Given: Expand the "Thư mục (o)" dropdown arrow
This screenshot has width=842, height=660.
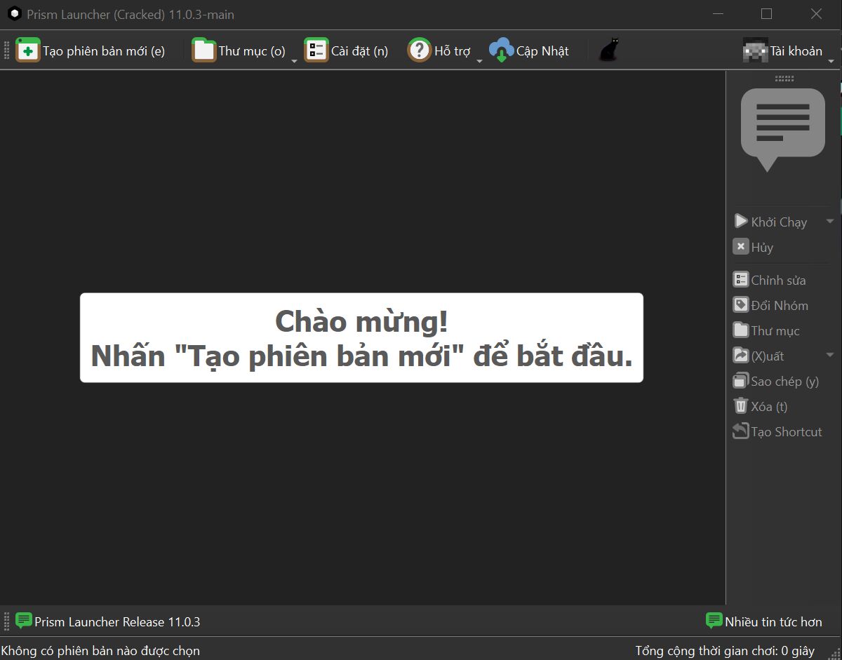Looking at the screenshot, I should coord(294,61).
